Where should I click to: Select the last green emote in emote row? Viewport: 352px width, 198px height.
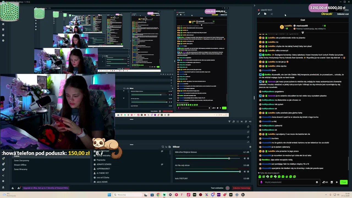[x=295, y=177]
